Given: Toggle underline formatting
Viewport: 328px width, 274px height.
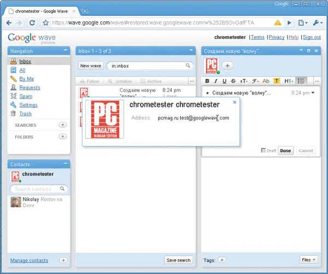Looking at the screenshot, I should (225, 81).
